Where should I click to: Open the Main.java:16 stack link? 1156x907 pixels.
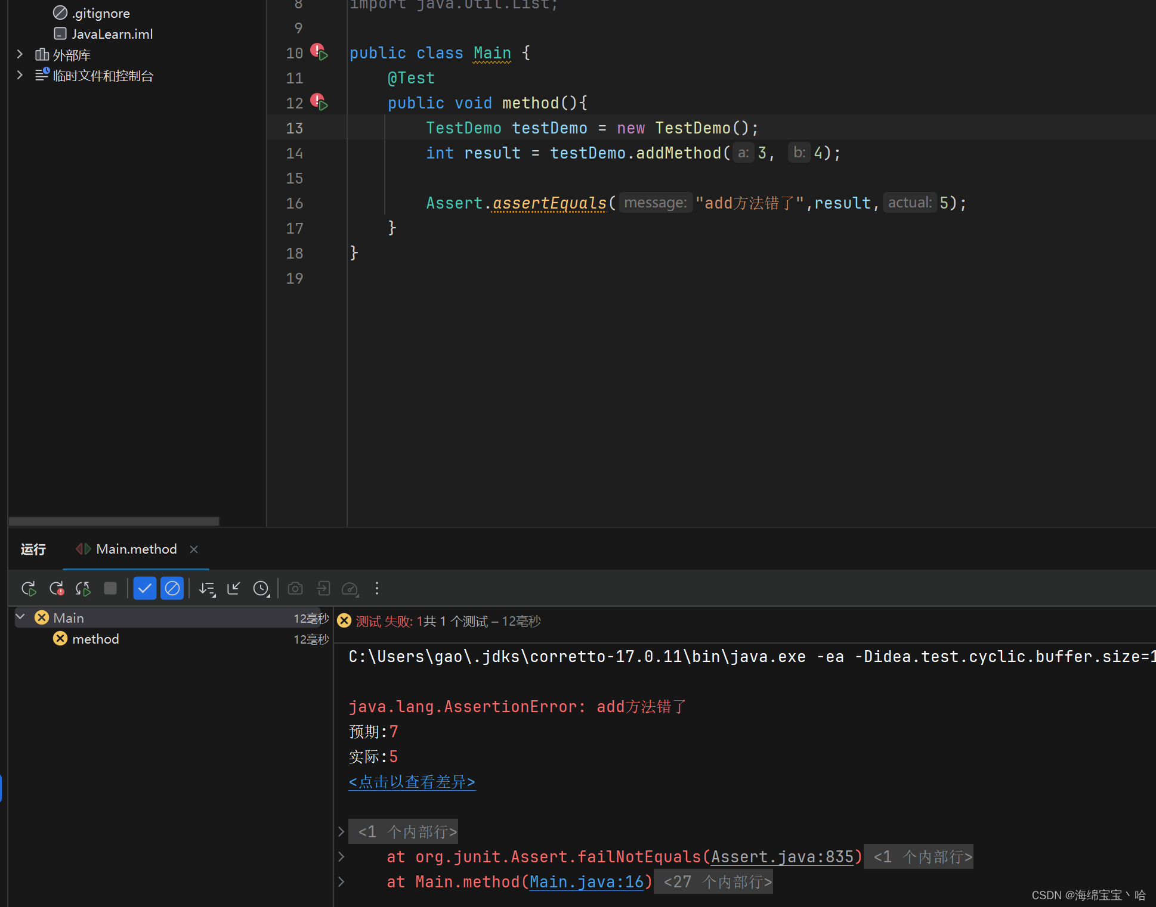[x=586, y=882]
